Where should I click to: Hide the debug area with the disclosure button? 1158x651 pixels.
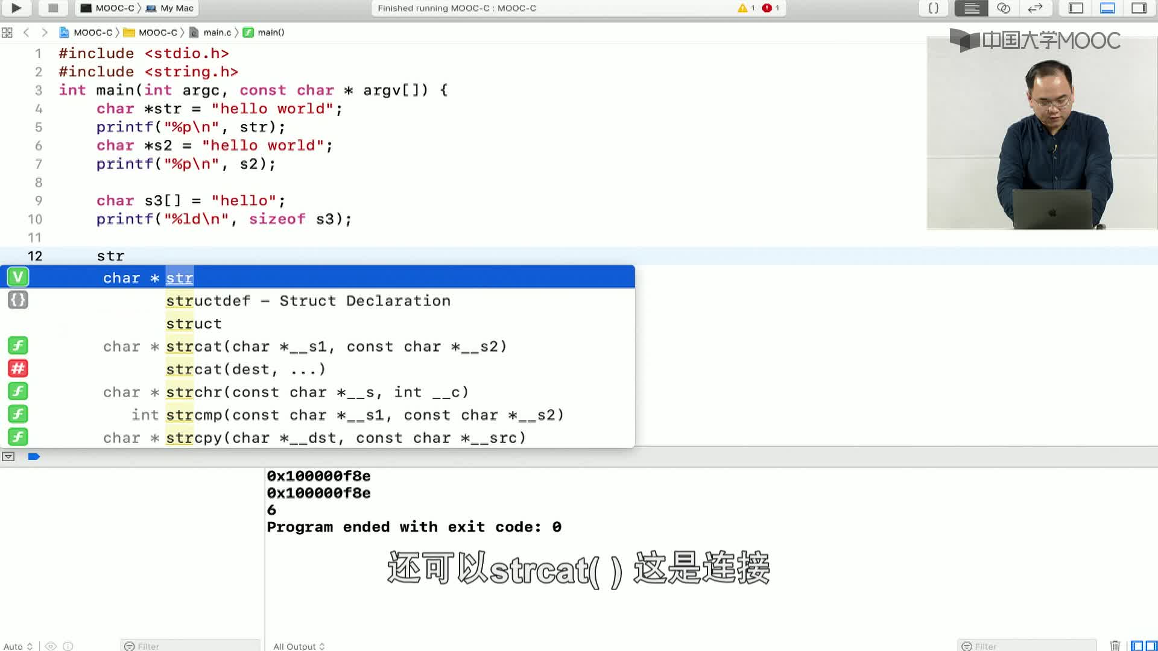coord(8,457)
